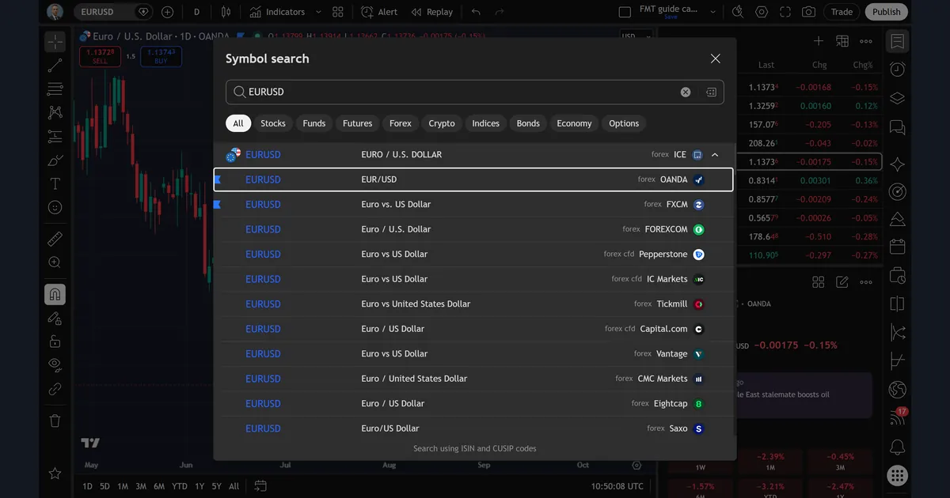Open the keypad icon in the search box
Image resolution: width=950 pixels, height=498 pixels.
[711, 92]
